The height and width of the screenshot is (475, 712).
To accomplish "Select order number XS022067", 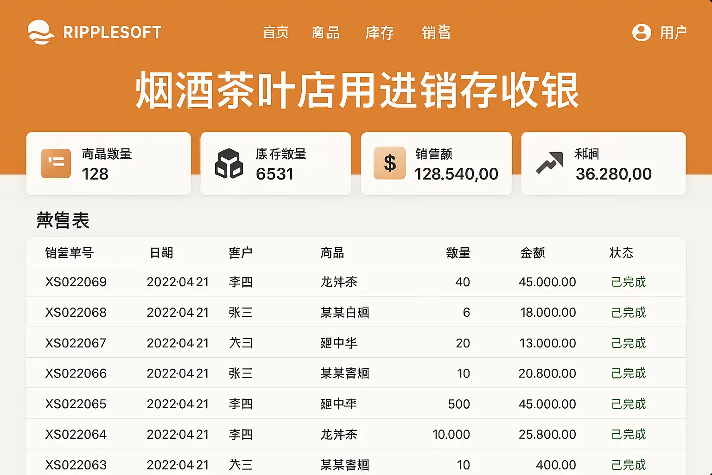I will coord(76,343).
